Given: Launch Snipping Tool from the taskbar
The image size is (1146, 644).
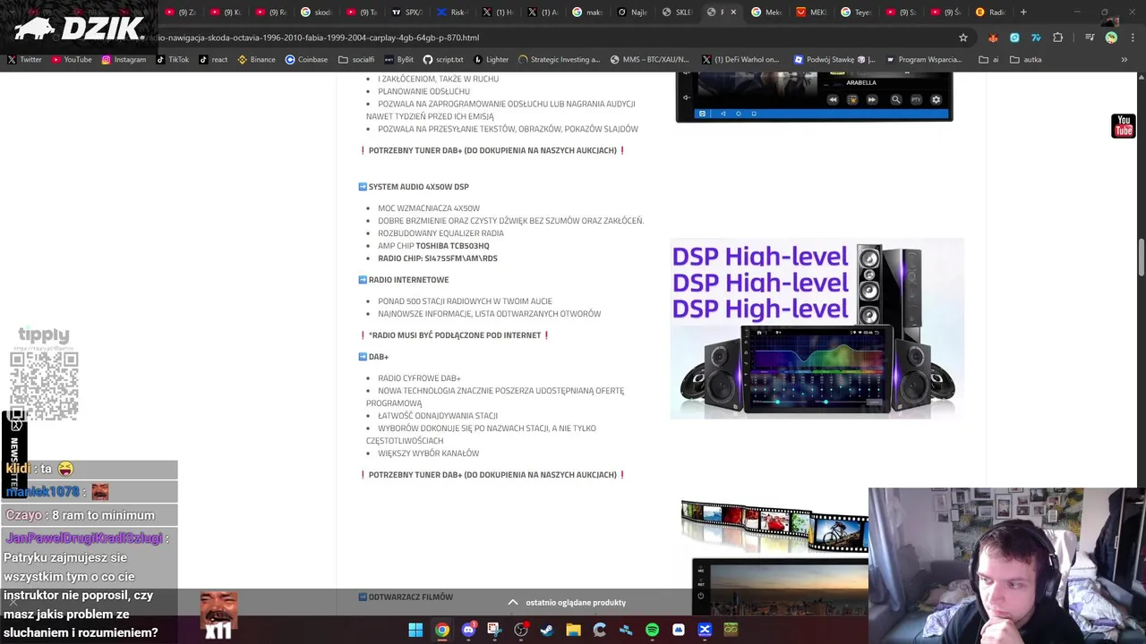Looking at the screenshot, I should point(494,630).
